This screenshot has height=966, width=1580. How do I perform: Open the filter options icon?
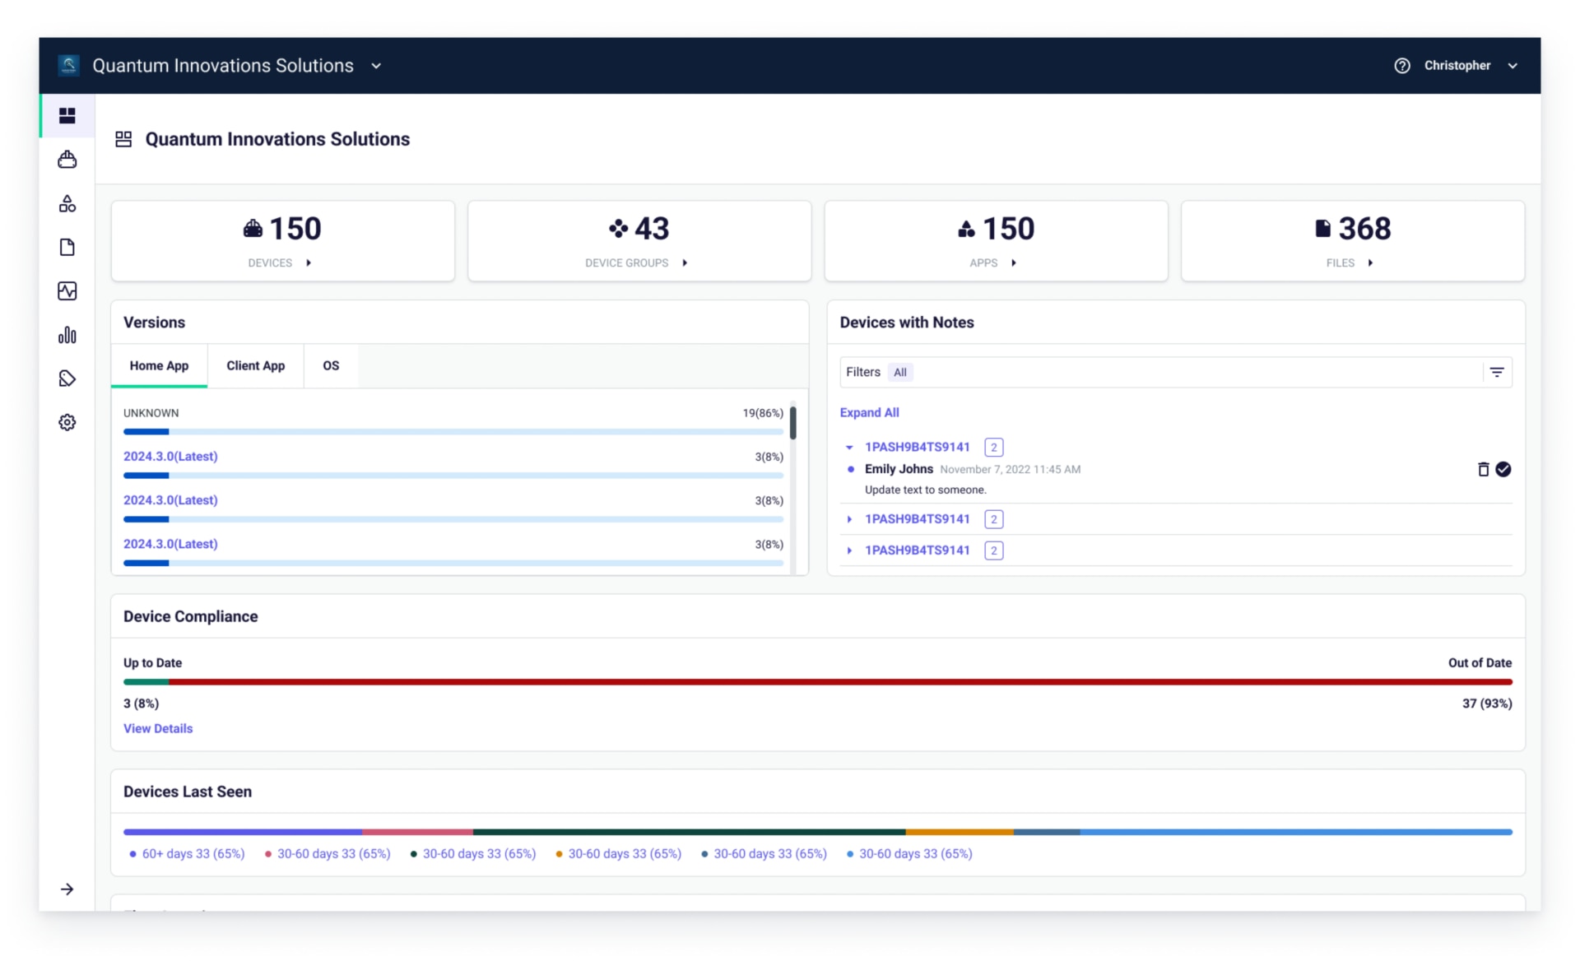pos(1497,372)
